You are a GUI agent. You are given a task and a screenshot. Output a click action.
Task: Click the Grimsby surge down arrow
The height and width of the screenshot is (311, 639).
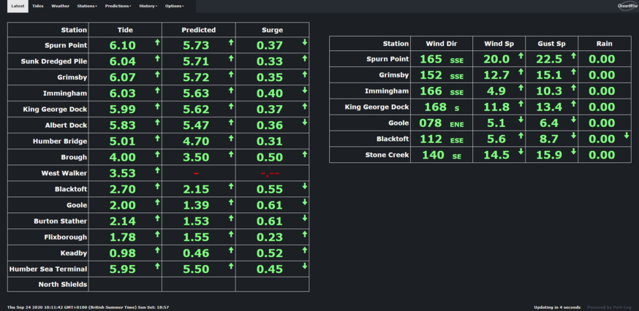(x=305, y=74)
